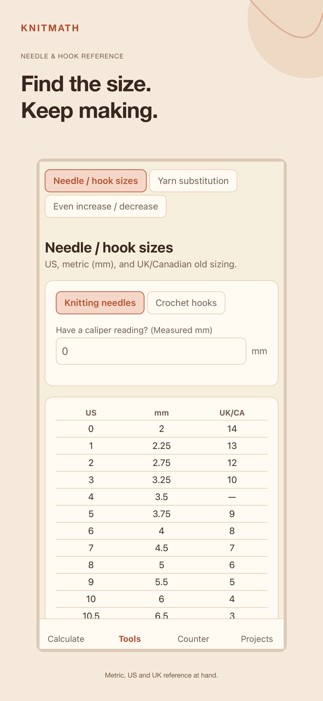The height and width of the screenshot is (701, 323).
Task: Click the mm column header
Action: 161,413
